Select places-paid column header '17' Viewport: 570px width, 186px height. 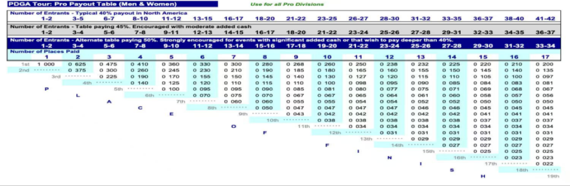click(x=545, y=57)
